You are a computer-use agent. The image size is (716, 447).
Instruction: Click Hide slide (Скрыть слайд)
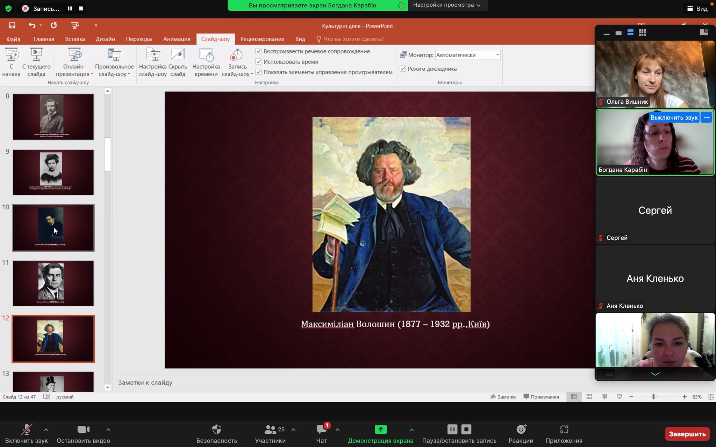pyautogui.click(x=178, y=63)
